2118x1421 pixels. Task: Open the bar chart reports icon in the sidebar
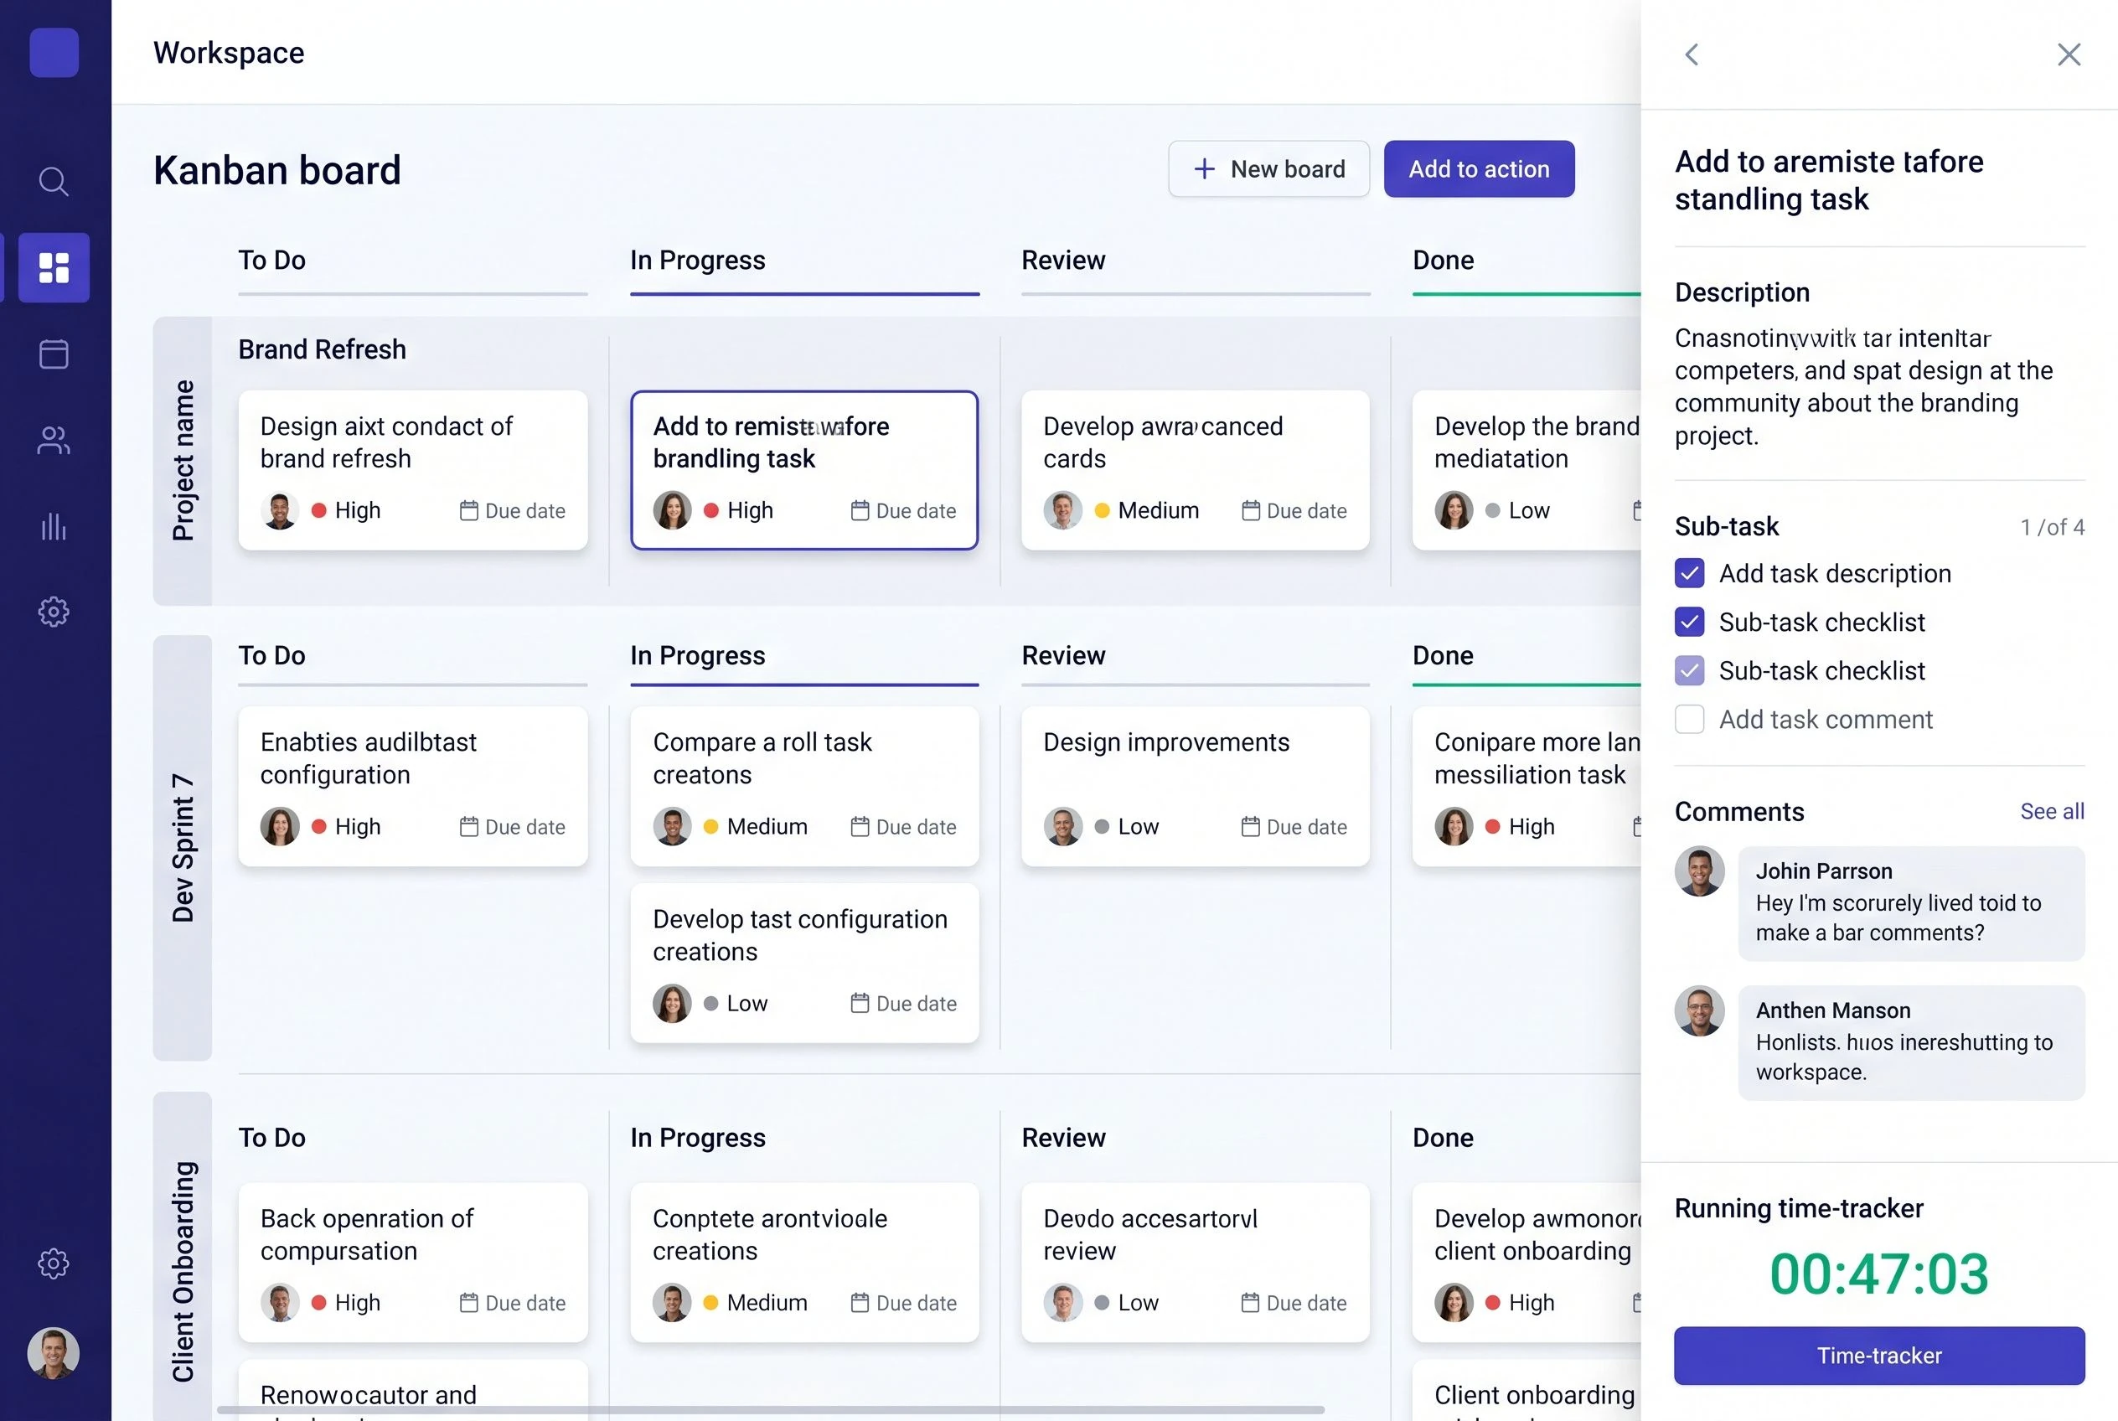(x=54, y=526)
